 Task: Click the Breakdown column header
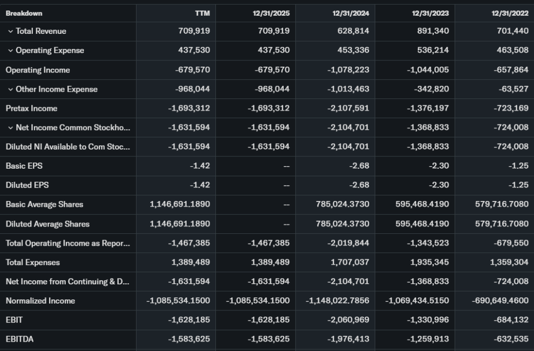tap(24, 13)
